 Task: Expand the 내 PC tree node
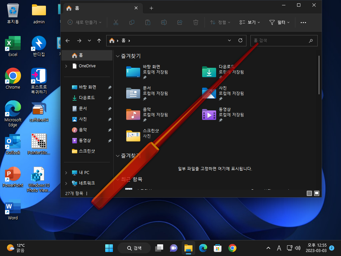tap(66, 173)
